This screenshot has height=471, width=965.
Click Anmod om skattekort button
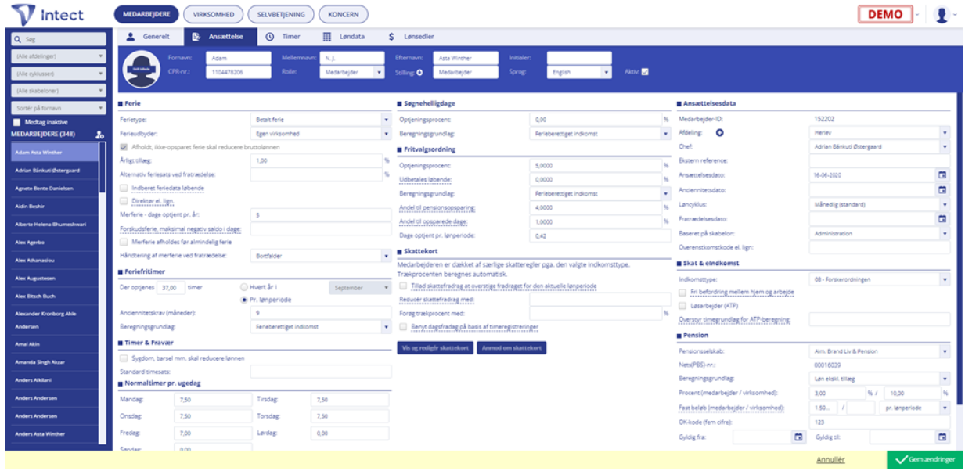[512, 347]
